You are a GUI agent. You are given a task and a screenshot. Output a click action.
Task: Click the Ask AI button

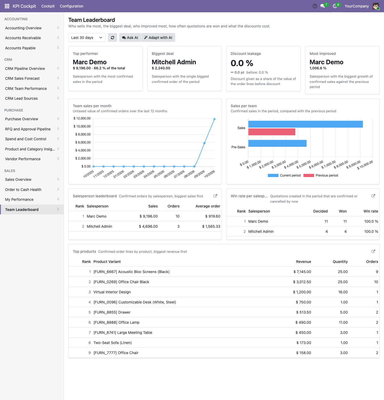point(130,38)
